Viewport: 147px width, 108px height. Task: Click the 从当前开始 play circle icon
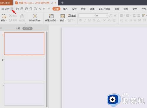[35, 16]
